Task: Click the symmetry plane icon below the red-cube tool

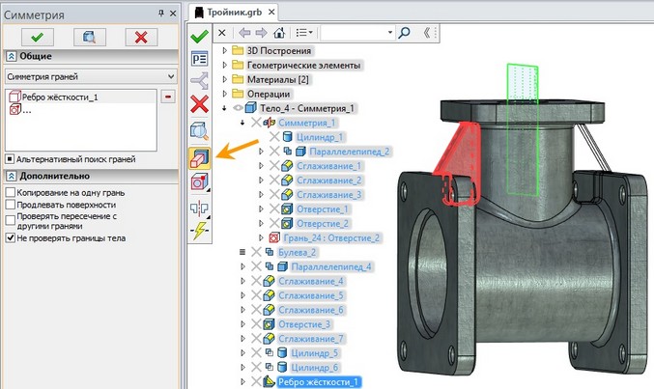Action: 200,206
